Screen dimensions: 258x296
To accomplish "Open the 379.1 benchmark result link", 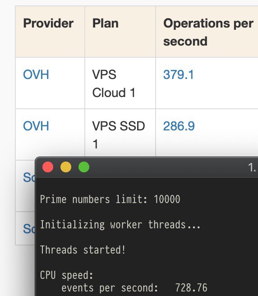I will coord(179,74).
